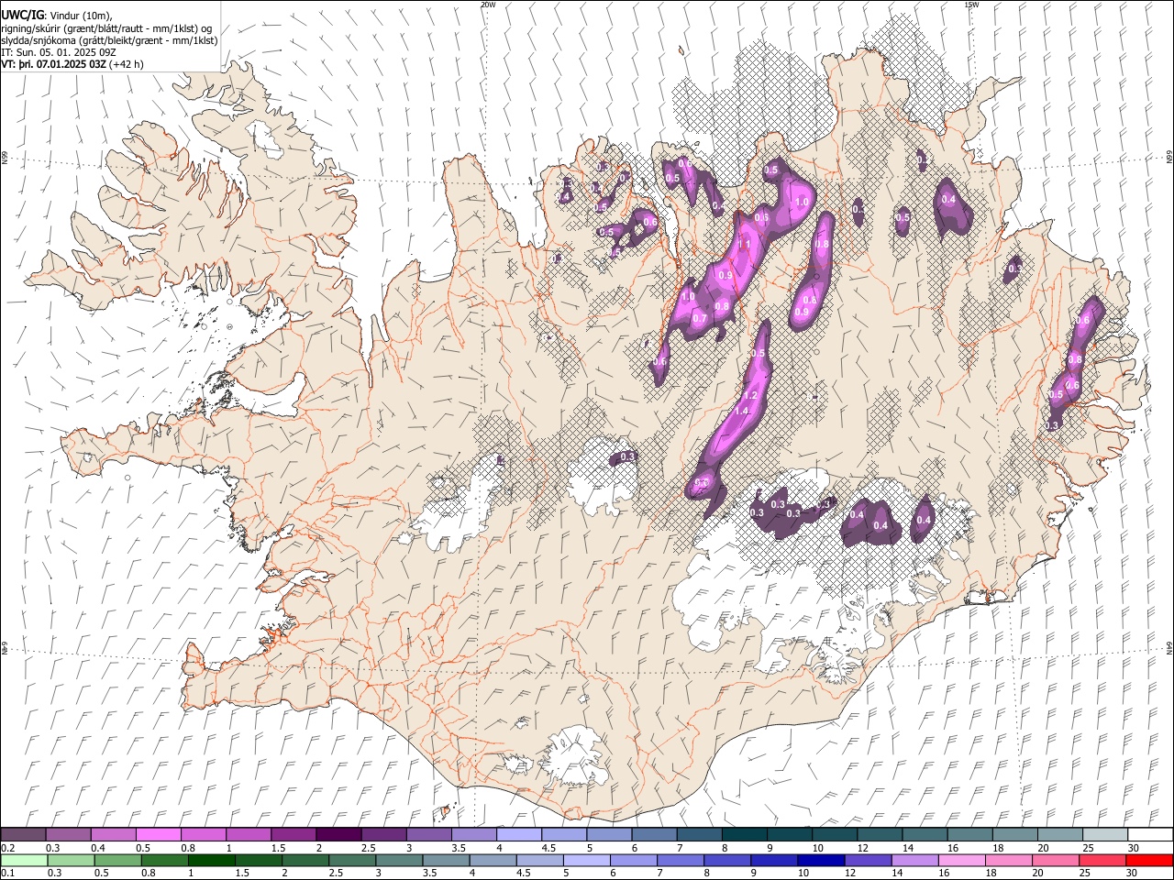Screen dimensions: 1174x880
Task: Pick light pink lower swatch between 16 and 18
Action: coord(962,860)
